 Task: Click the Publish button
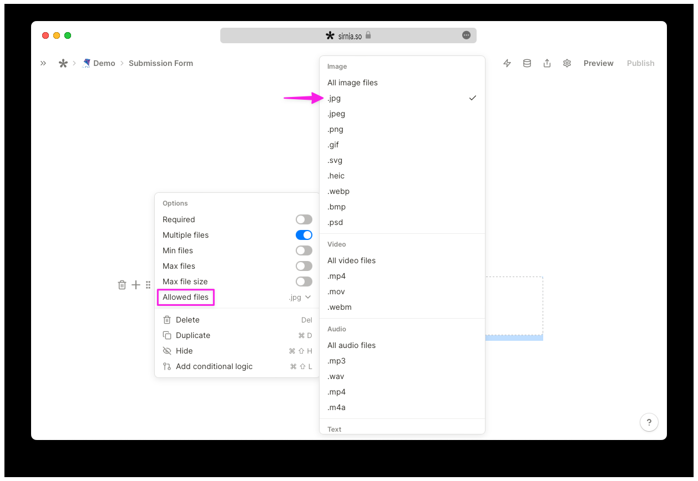641,63
